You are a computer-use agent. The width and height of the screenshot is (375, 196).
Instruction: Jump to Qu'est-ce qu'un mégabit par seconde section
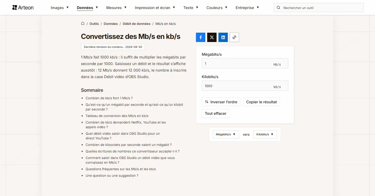134,107
